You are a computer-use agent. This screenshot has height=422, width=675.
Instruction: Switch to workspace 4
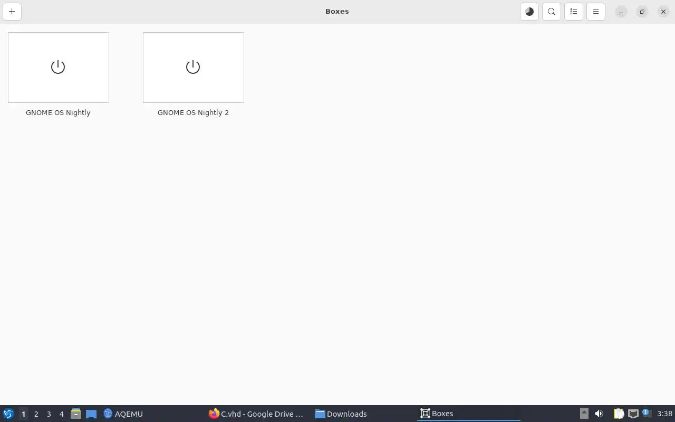tap(61, 414)
